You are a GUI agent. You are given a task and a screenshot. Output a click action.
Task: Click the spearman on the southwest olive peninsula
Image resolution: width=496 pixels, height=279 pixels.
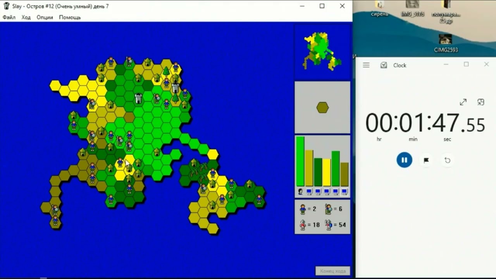click(x=55, y=210)
